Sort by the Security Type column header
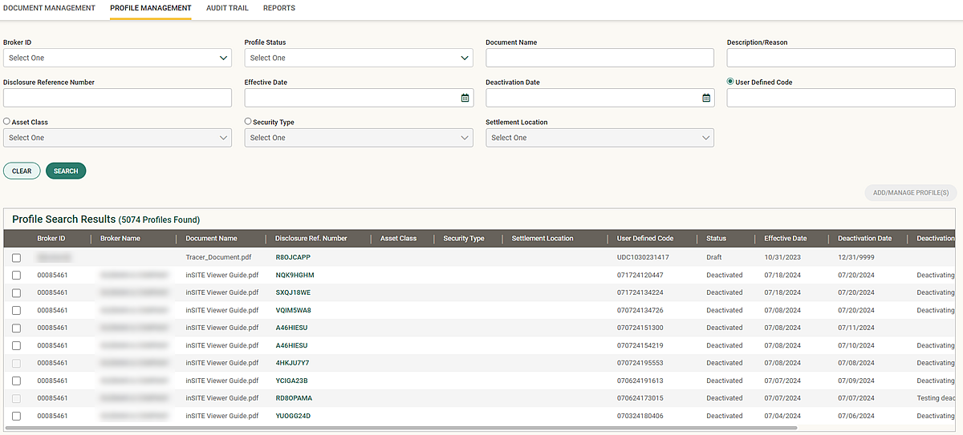This screenshot has width=963, height=435. [x=464, y=239]
